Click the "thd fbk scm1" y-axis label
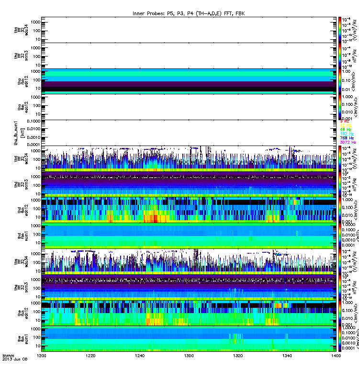This screenshot has height=383, width=359. coord(23,236)
